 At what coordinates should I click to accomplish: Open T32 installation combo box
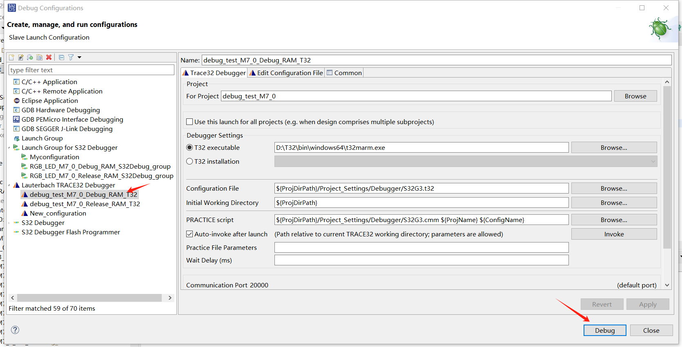point(466,161)
